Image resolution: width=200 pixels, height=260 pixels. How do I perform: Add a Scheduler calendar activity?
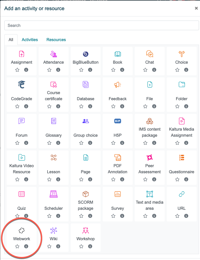coord(53,194)
